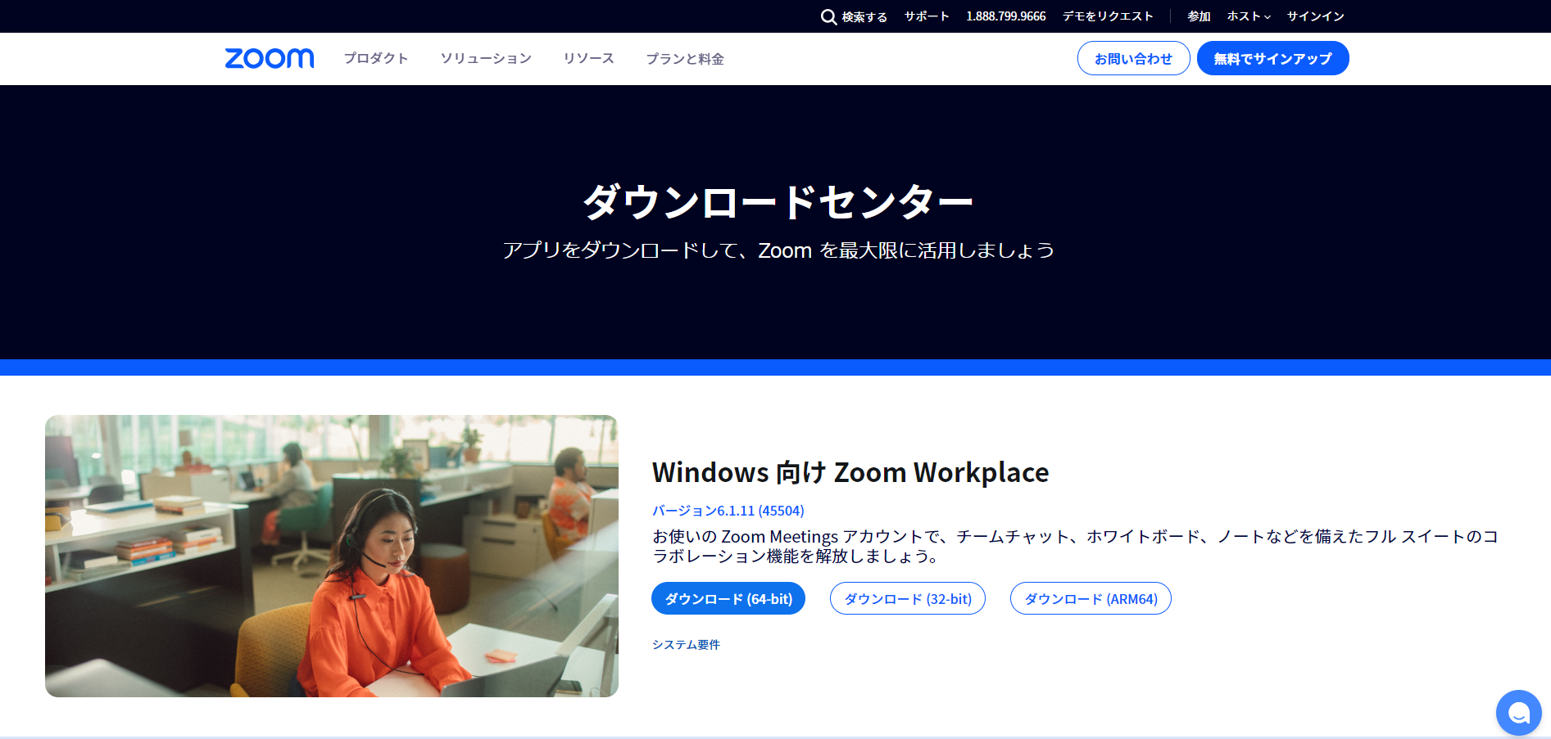Click ダウンロード (64-bit) button
The height and width of the screenshot is (739, 1551).
728,598
